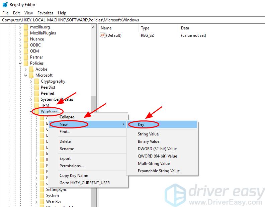Click the registry path address bar

click(132, 20)
